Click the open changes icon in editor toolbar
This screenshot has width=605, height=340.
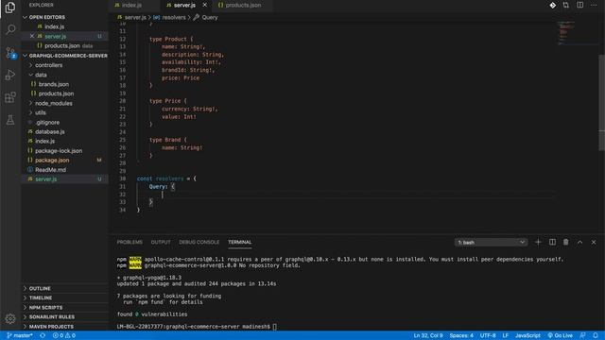point(566,5)
